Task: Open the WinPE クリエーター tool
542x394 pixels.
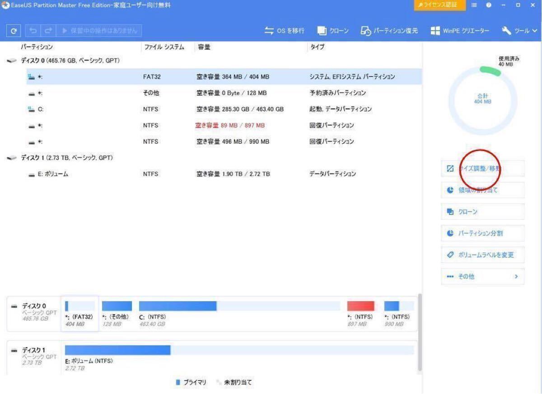Action: (460, 31)
